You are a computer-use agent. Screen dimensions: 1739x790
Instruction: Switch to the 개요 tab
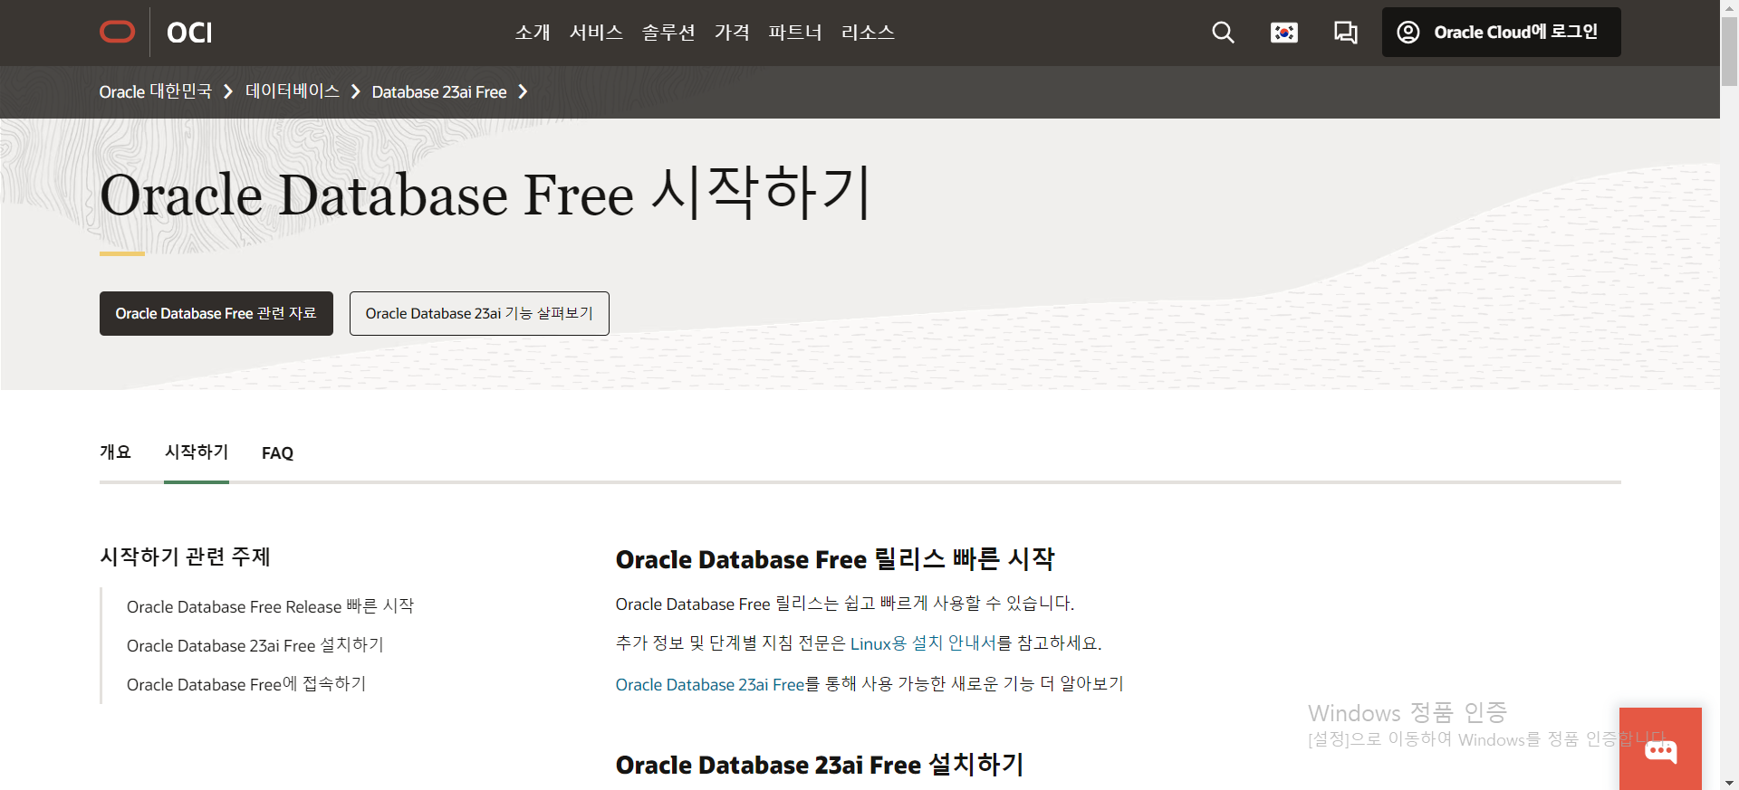click(115, 452)
